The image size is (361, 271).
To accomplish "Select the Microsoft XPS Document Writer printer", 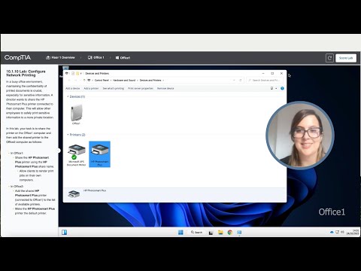I will tap(76, 154).
